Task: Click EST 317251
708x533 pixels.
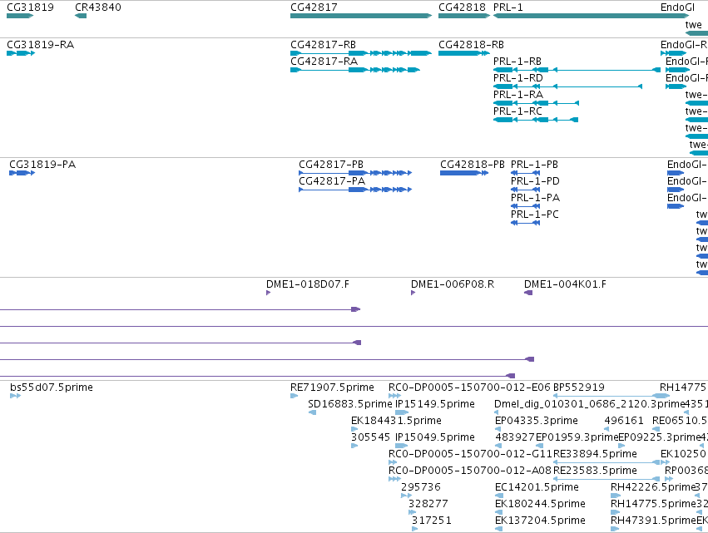Action: pos(415,530)
